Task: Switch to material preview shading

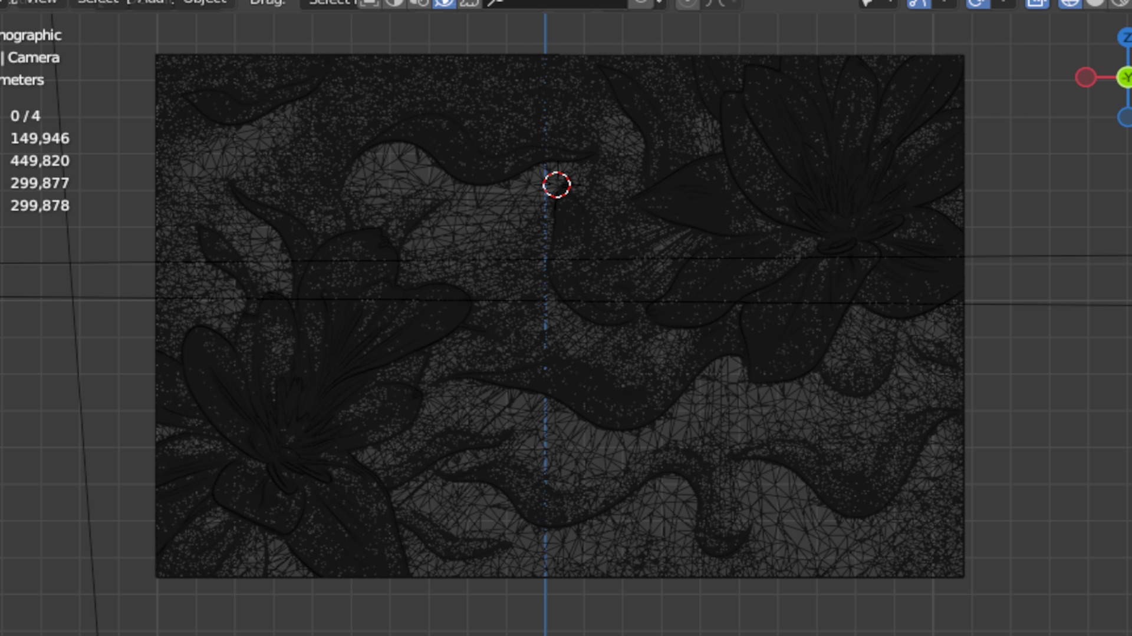Action: (1118, 3)
